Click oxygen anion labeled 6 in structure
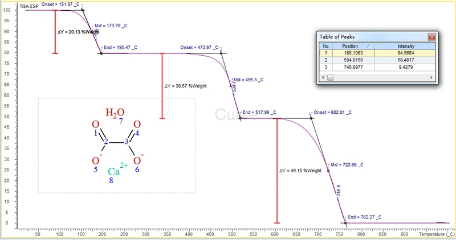456x240 pixels. click(137, 161)
